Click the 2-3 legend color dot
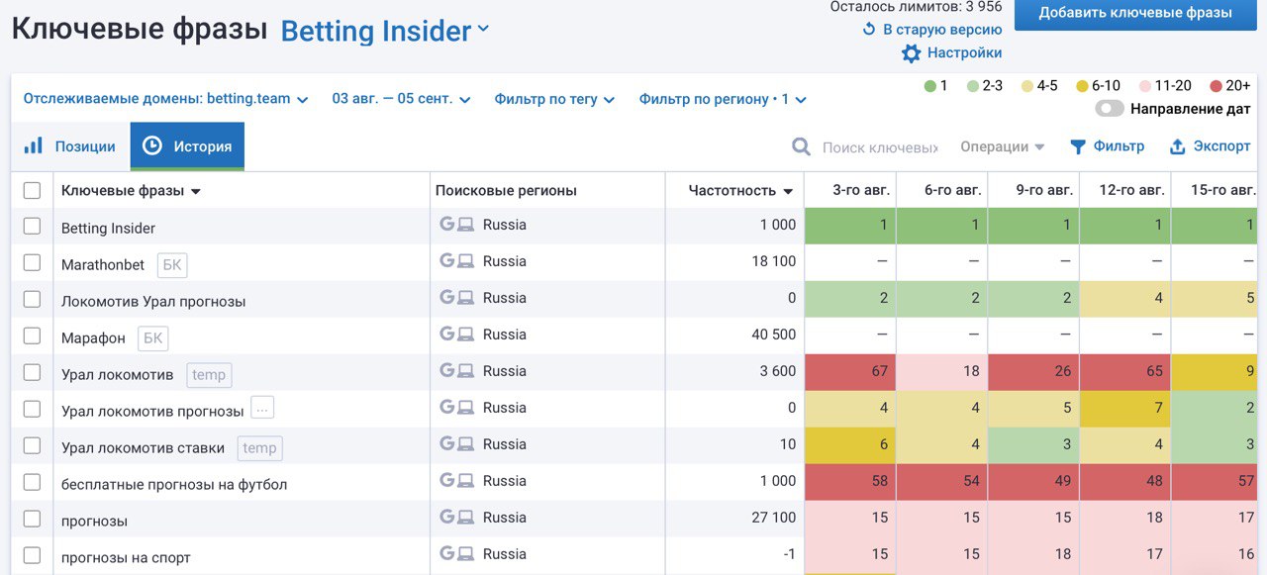 point(974,86)
